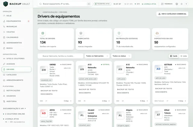This screenshot has width=193, height=127.
Task: Open the user avatar C menu
Action: tap(186, 4)
